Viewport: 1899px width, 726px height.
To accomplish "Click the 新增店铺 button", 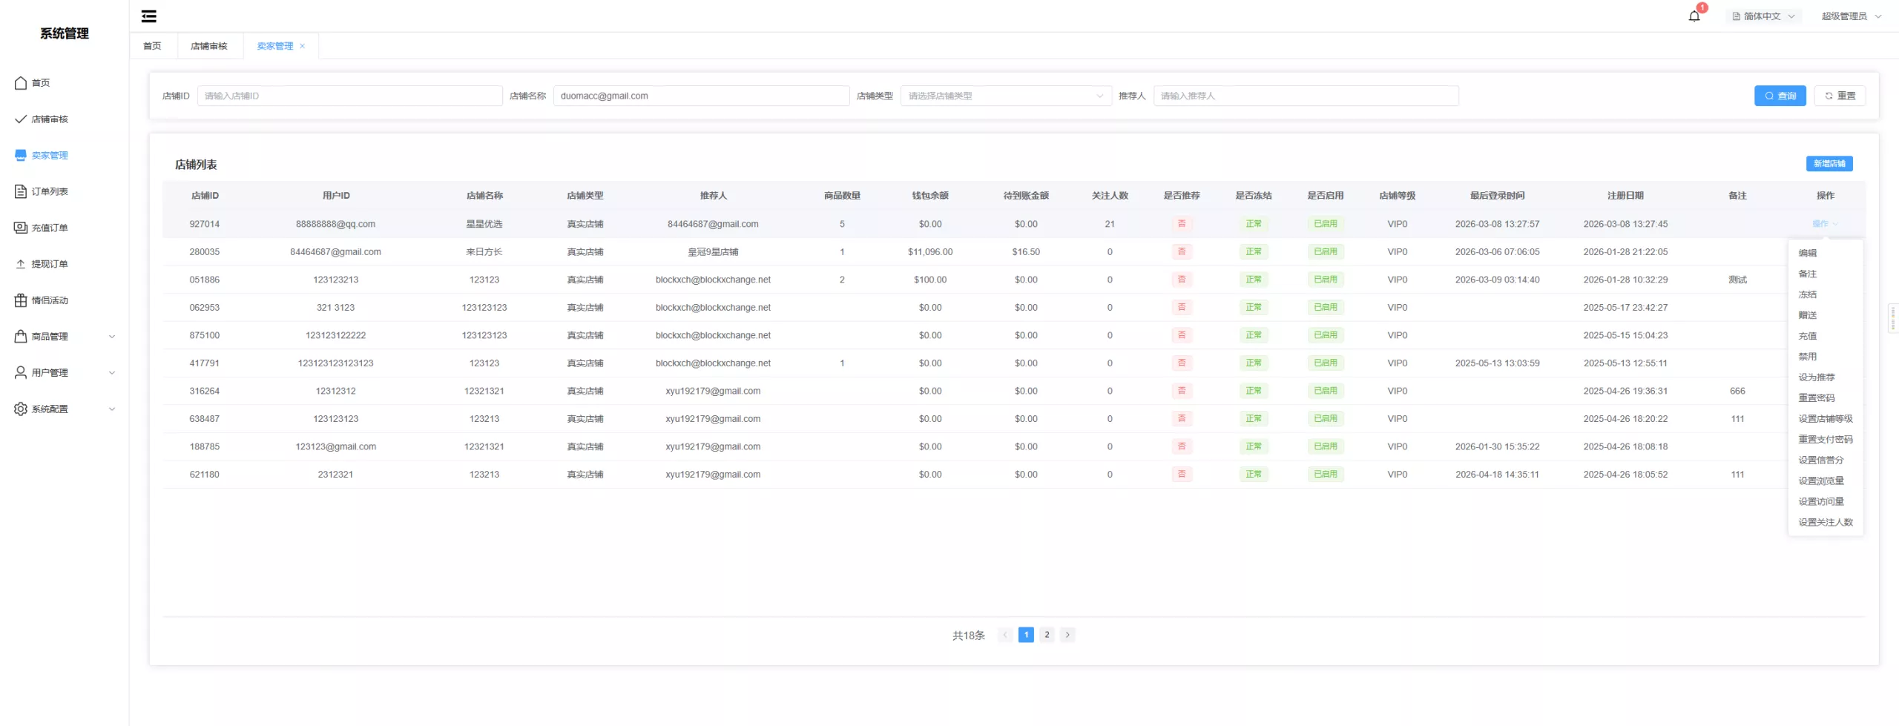I will tap(1829, 164).
